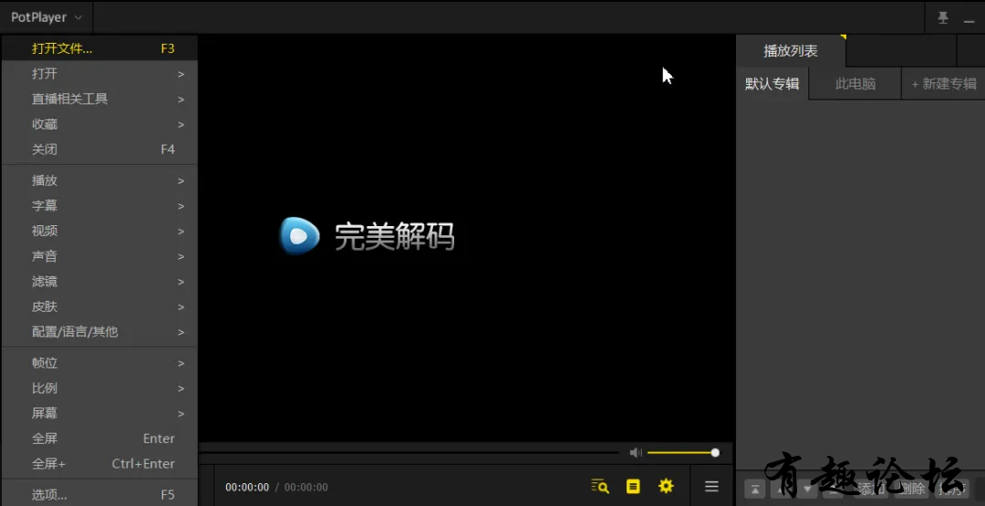This screenshot has width=985, height=506.
Task: Expand the 播放 playback submenu
Action: pos(100,181)
